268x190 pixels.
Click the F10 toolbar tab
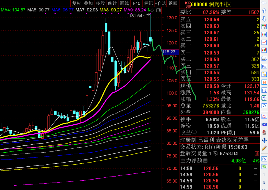(x=137, y=3)
